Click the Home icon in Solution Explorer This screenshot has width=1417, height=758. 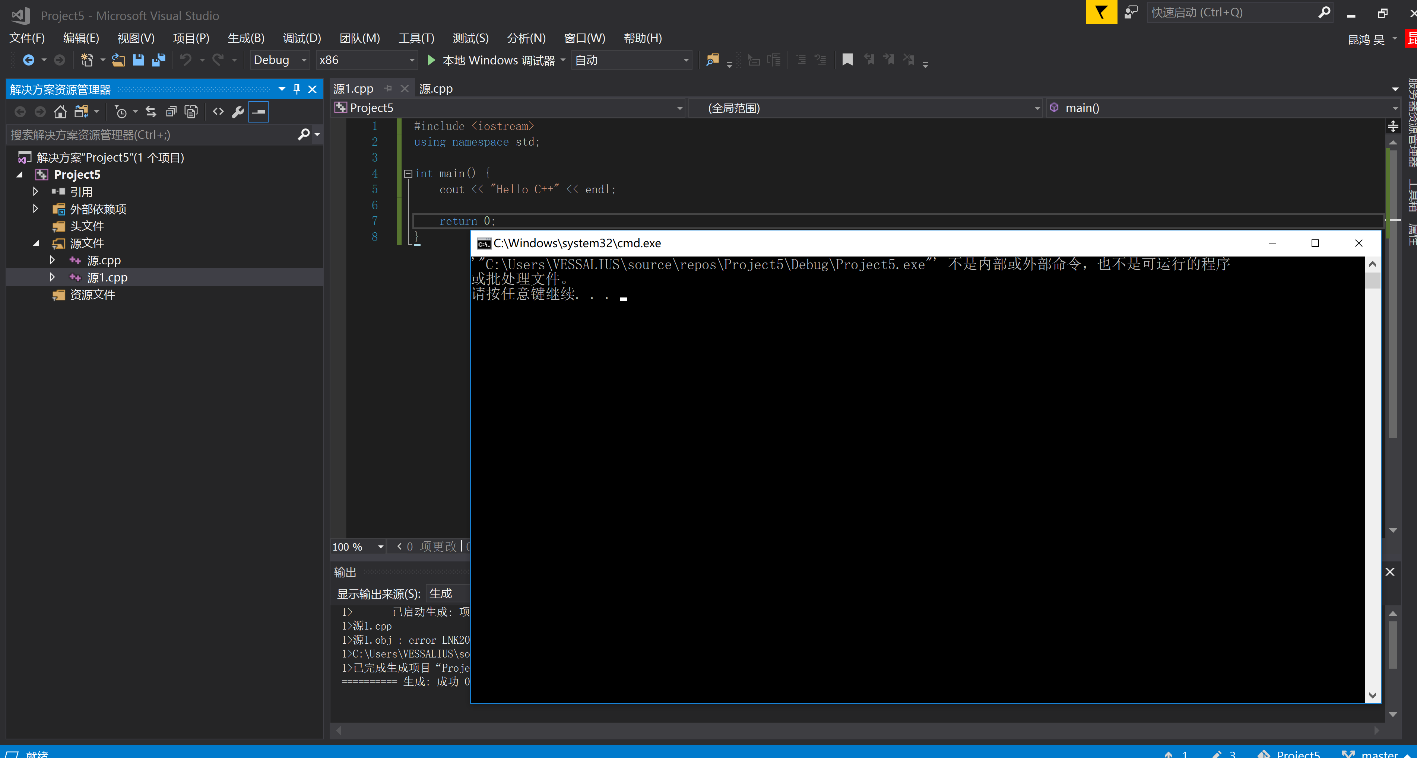click(x=60, y=112)
